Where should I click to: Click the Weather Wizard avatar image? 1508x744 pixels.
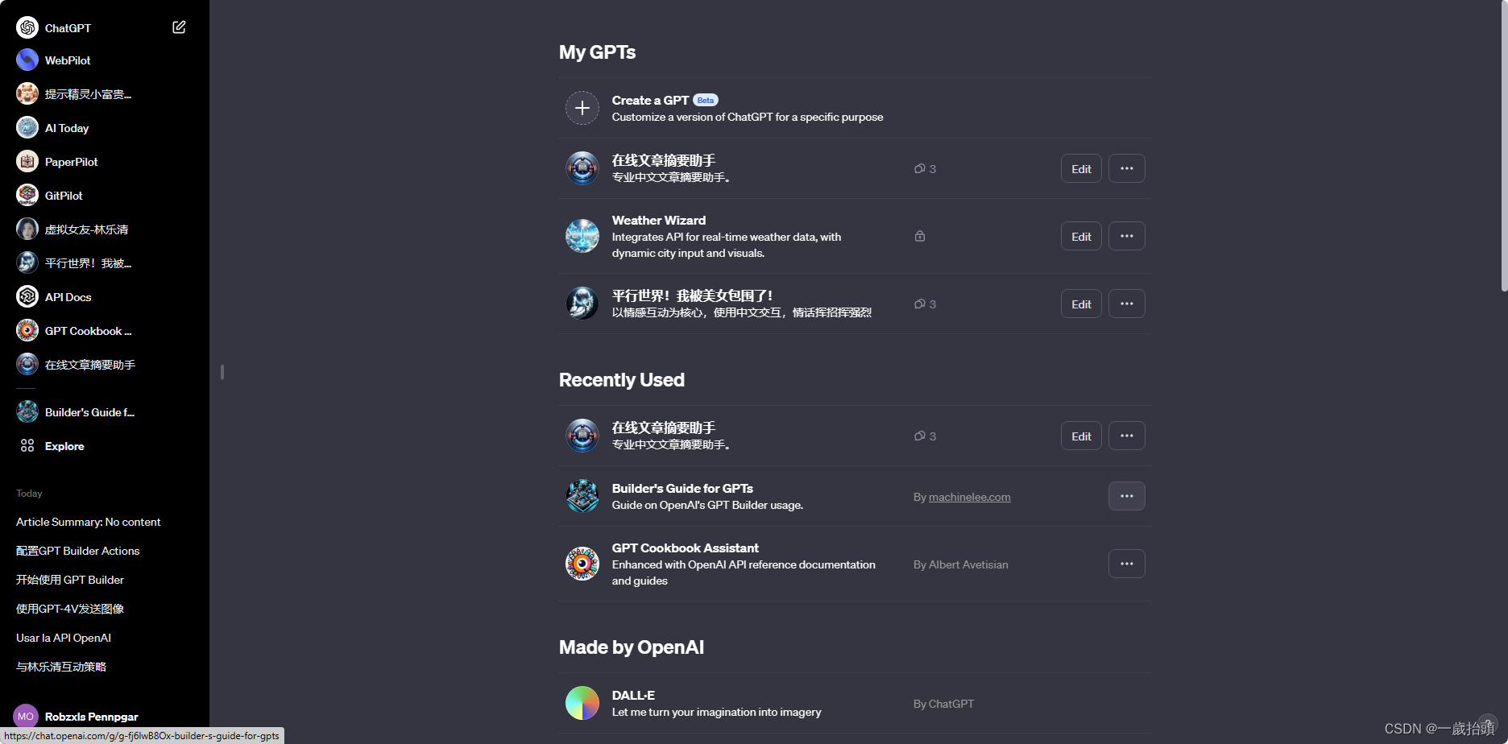[582, 236]
